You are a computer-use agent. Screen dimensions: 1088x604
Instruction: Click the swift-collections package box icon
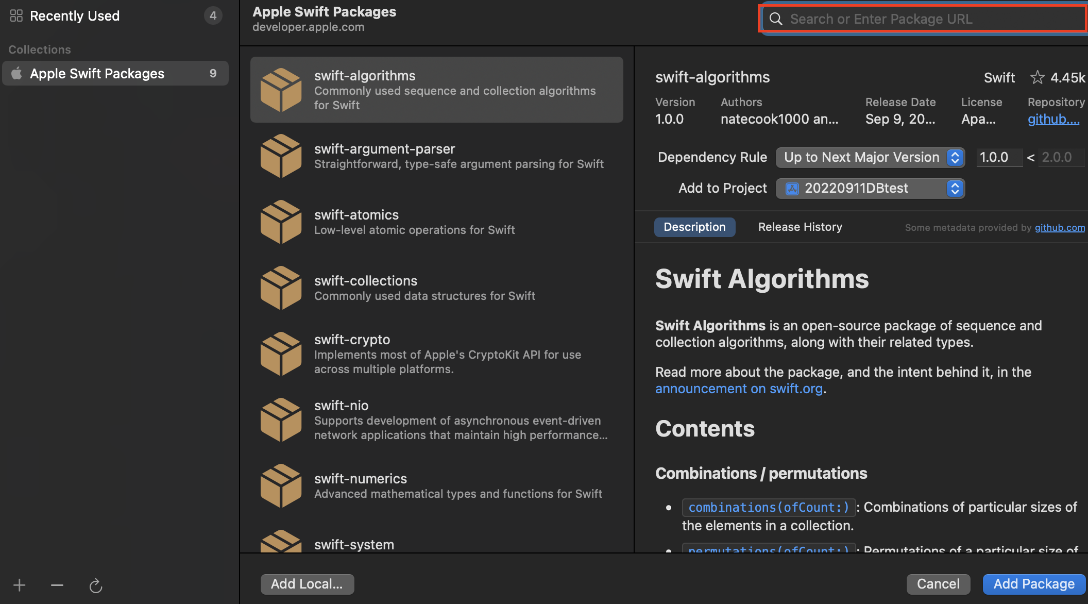[x=281, y=288]
